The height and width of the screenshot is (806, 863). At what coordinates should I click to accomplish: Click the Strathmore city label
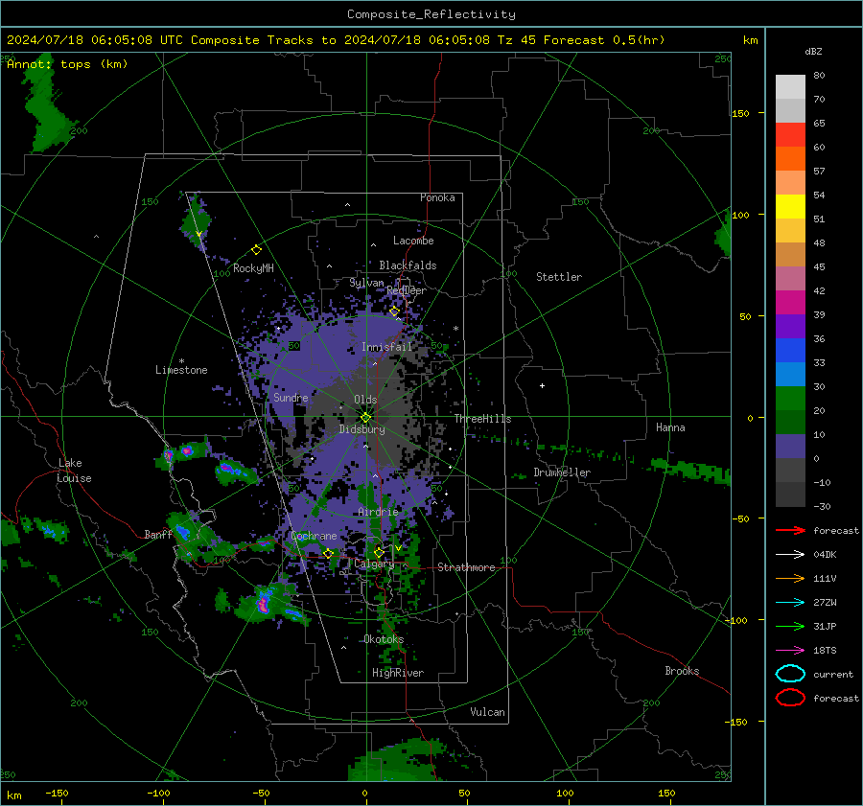pyautogui.click(x=466, y=567)
